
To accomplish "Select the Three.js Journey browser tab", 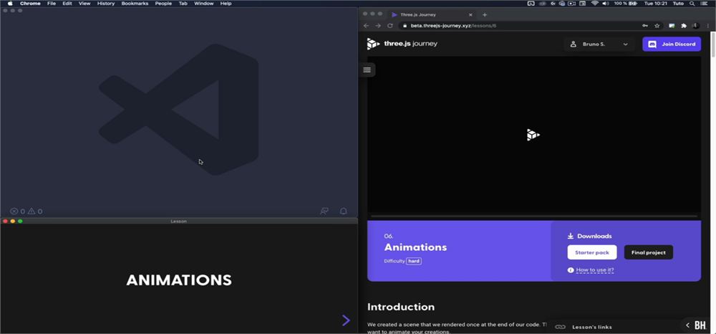I will pos(432,14).
